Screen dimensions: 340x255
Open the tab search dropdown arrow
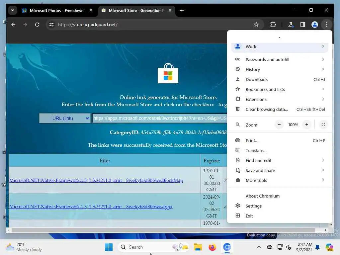click(13, 10)
